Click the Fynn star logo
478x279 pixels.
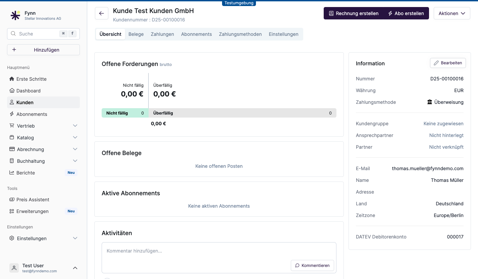[15, 15]
